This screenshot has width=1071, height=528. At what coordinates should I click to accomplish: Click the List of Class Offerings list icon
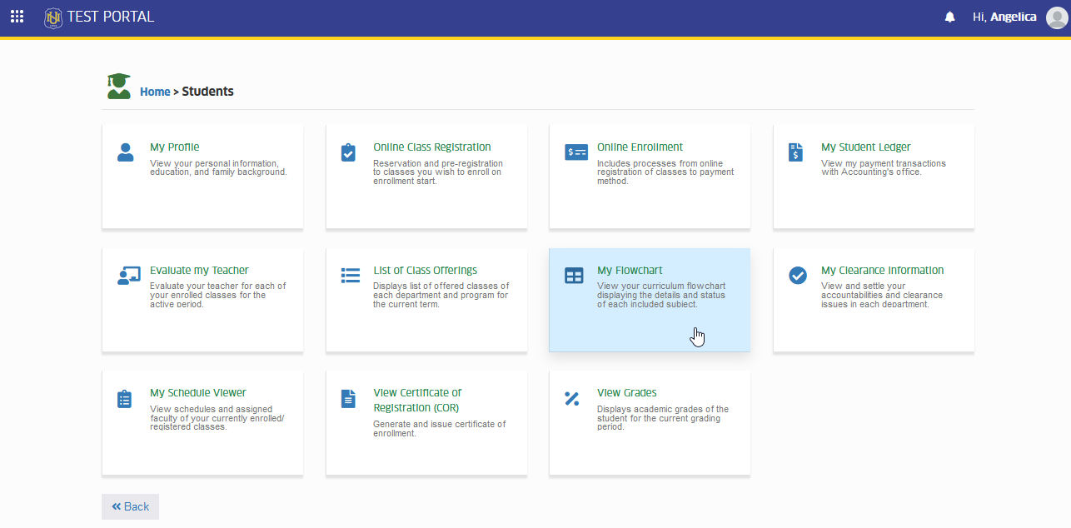[x=351, y=276]
